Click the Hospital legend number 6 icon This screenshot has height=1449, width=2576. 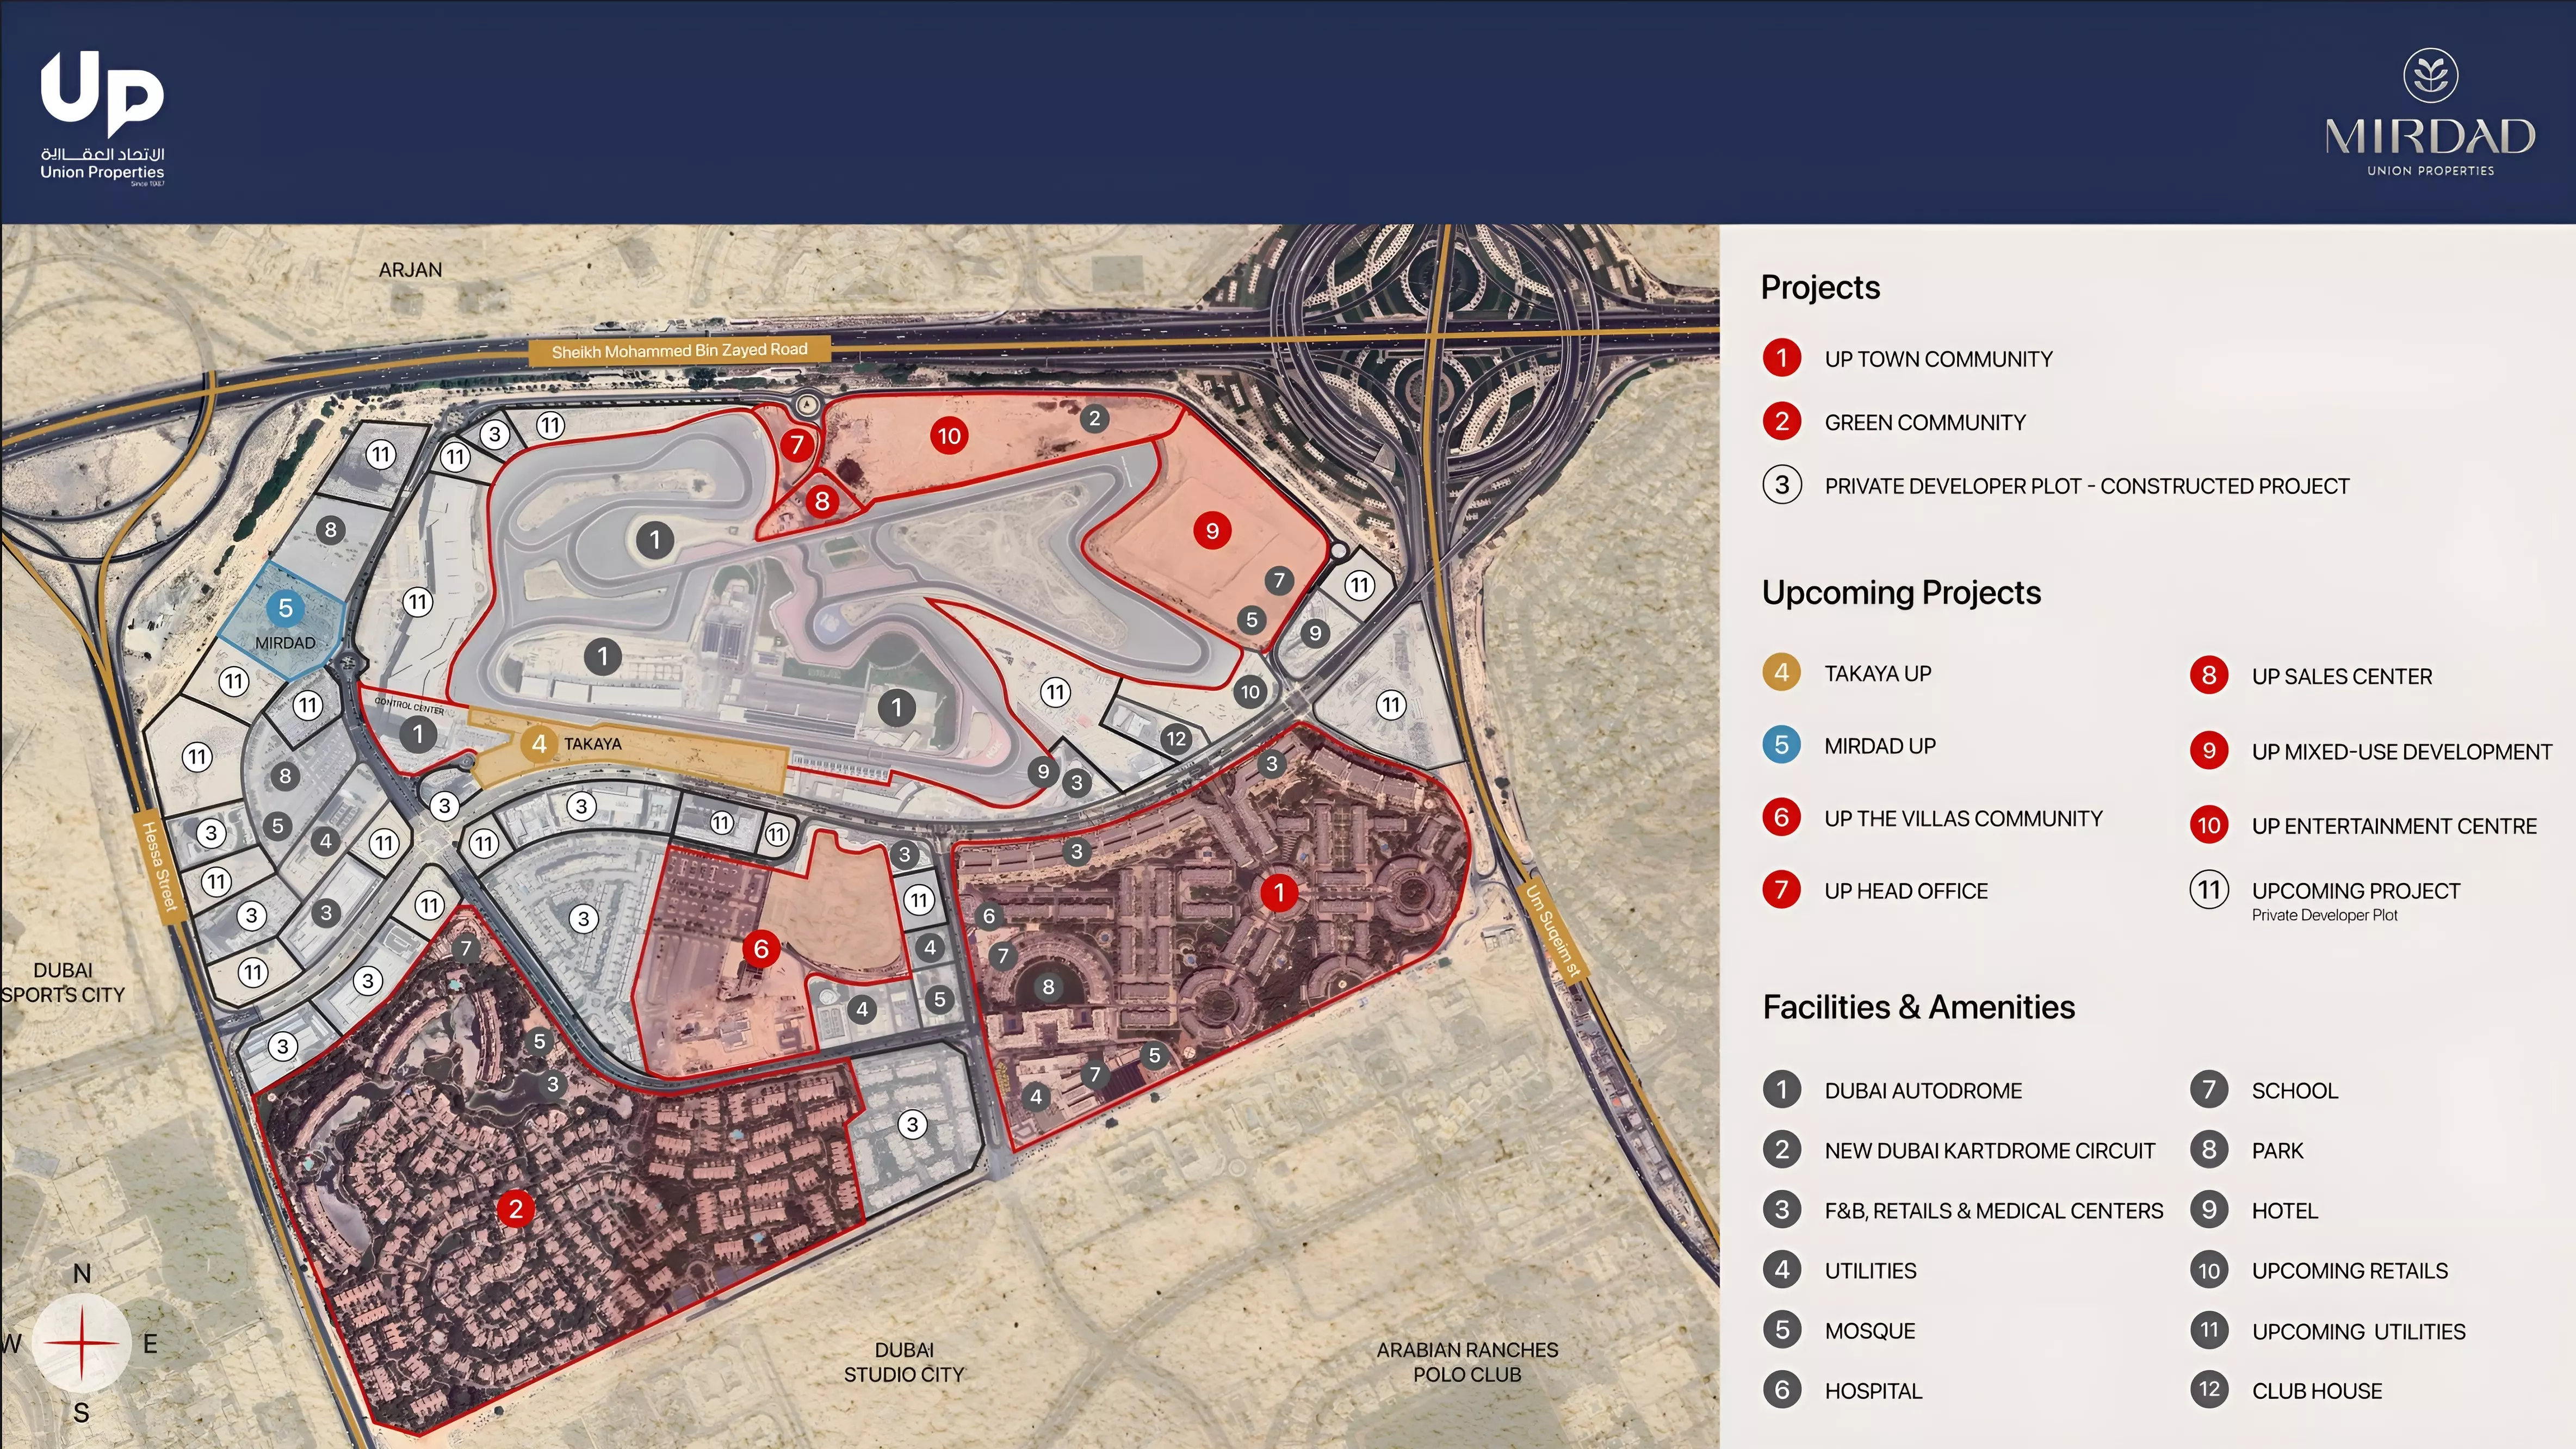click(x=1782, y=1389)
